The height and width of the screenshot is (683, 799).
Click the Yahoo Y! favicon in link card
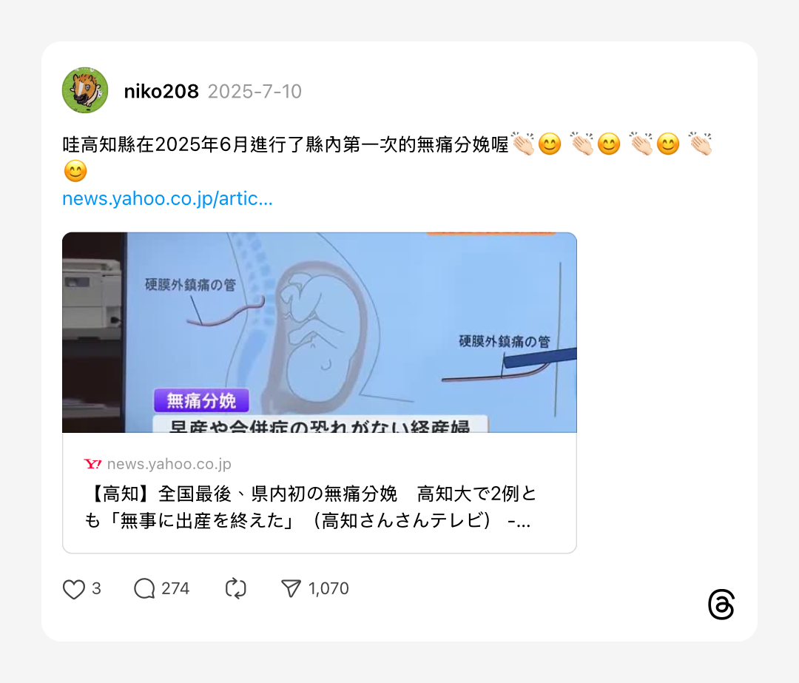(92, 464)
